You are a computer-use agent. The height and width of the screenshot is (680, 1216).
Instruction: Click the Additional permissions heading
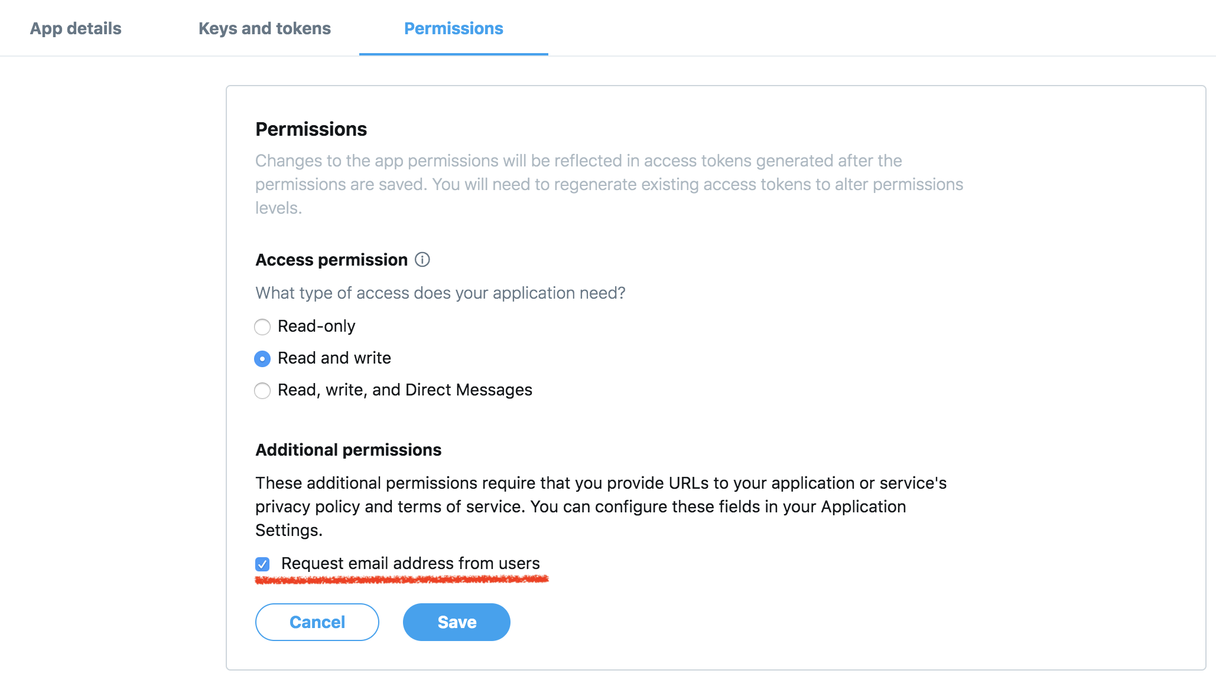[x=349, y=450]
